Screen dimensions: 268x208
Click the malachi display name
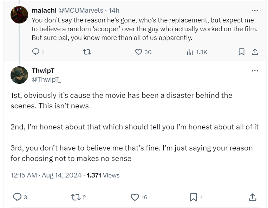click(x=41, y=10)
